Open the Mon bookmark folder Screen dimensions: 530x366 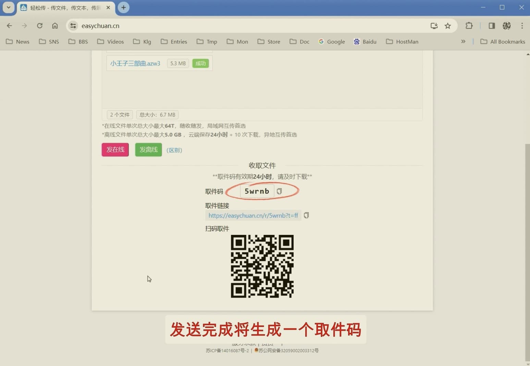237,41
